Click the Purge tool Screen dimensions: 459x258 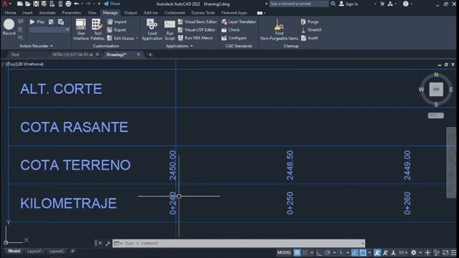[310, 21]
